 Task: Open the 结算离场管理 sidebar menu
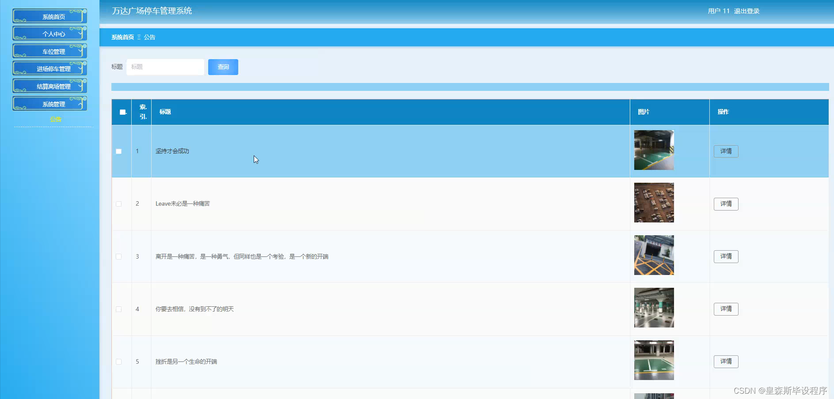tap(50, 86)
